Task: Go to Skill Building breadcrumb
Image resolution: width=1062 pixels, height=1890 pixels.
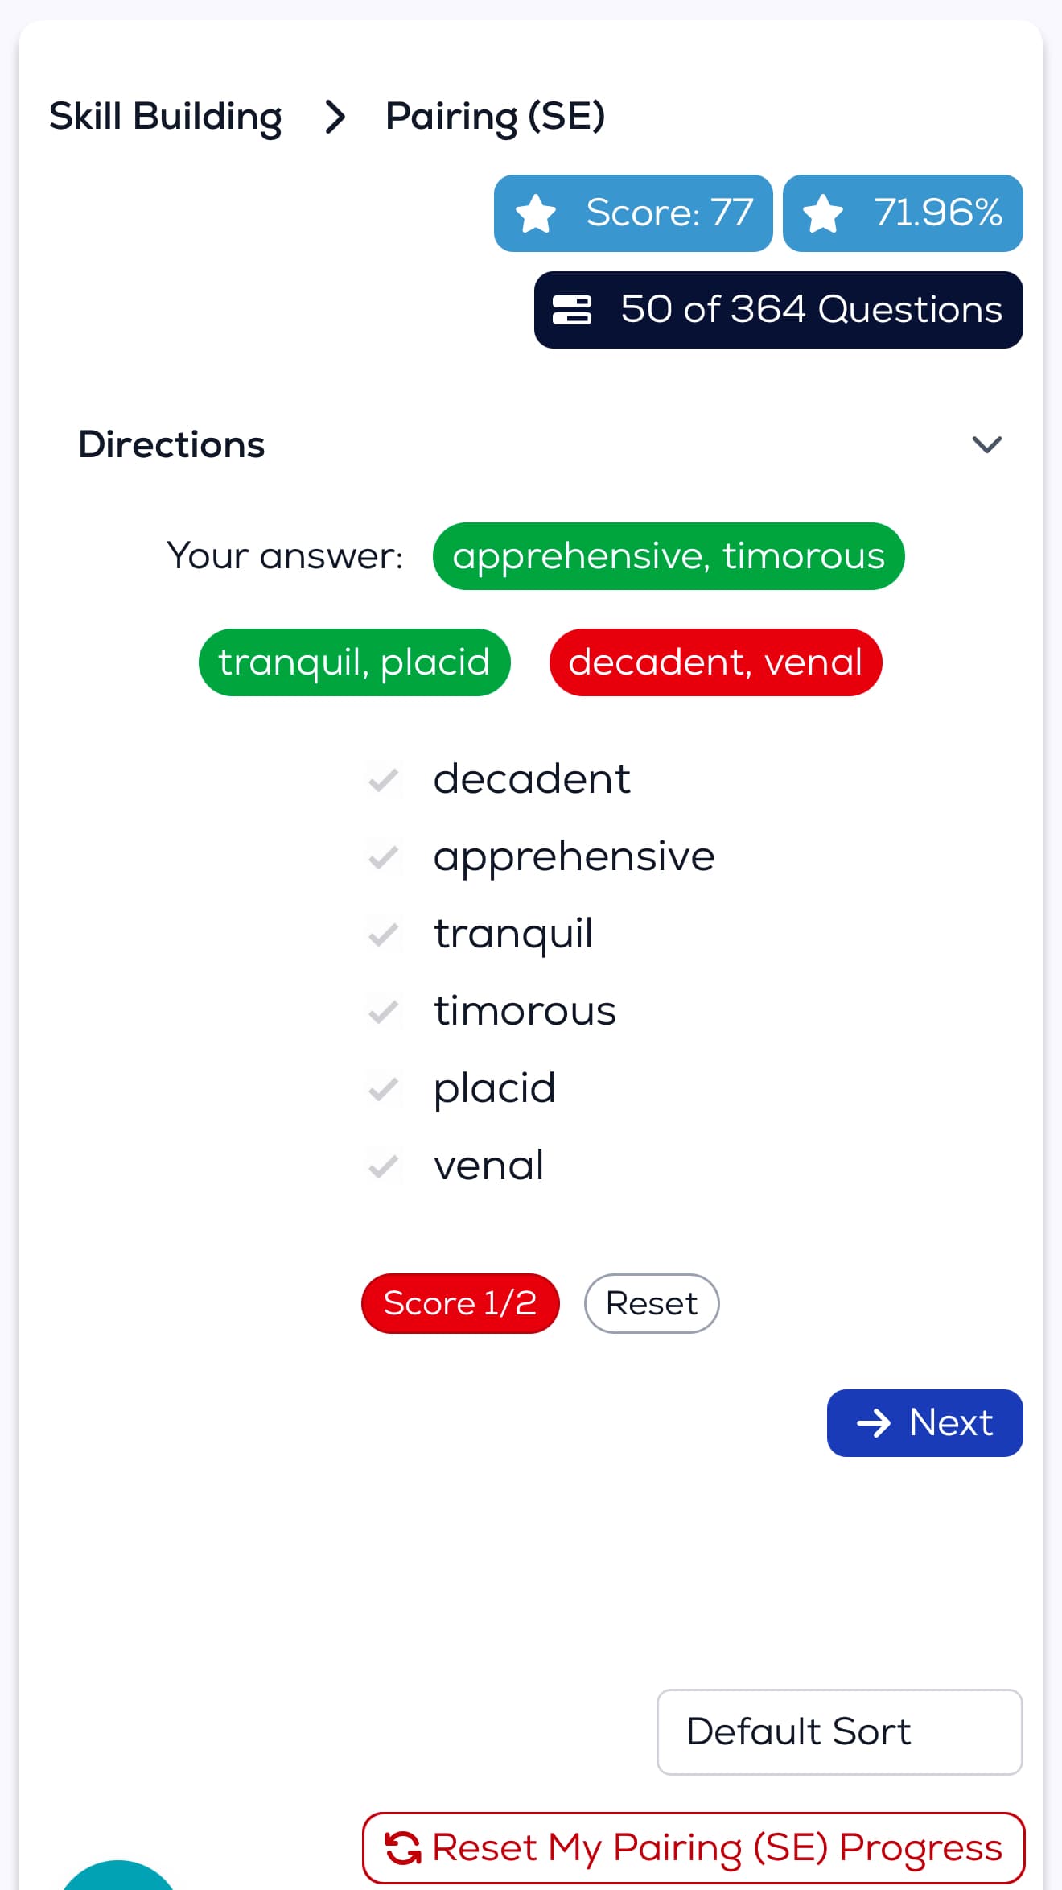Action: coord(166,117)
